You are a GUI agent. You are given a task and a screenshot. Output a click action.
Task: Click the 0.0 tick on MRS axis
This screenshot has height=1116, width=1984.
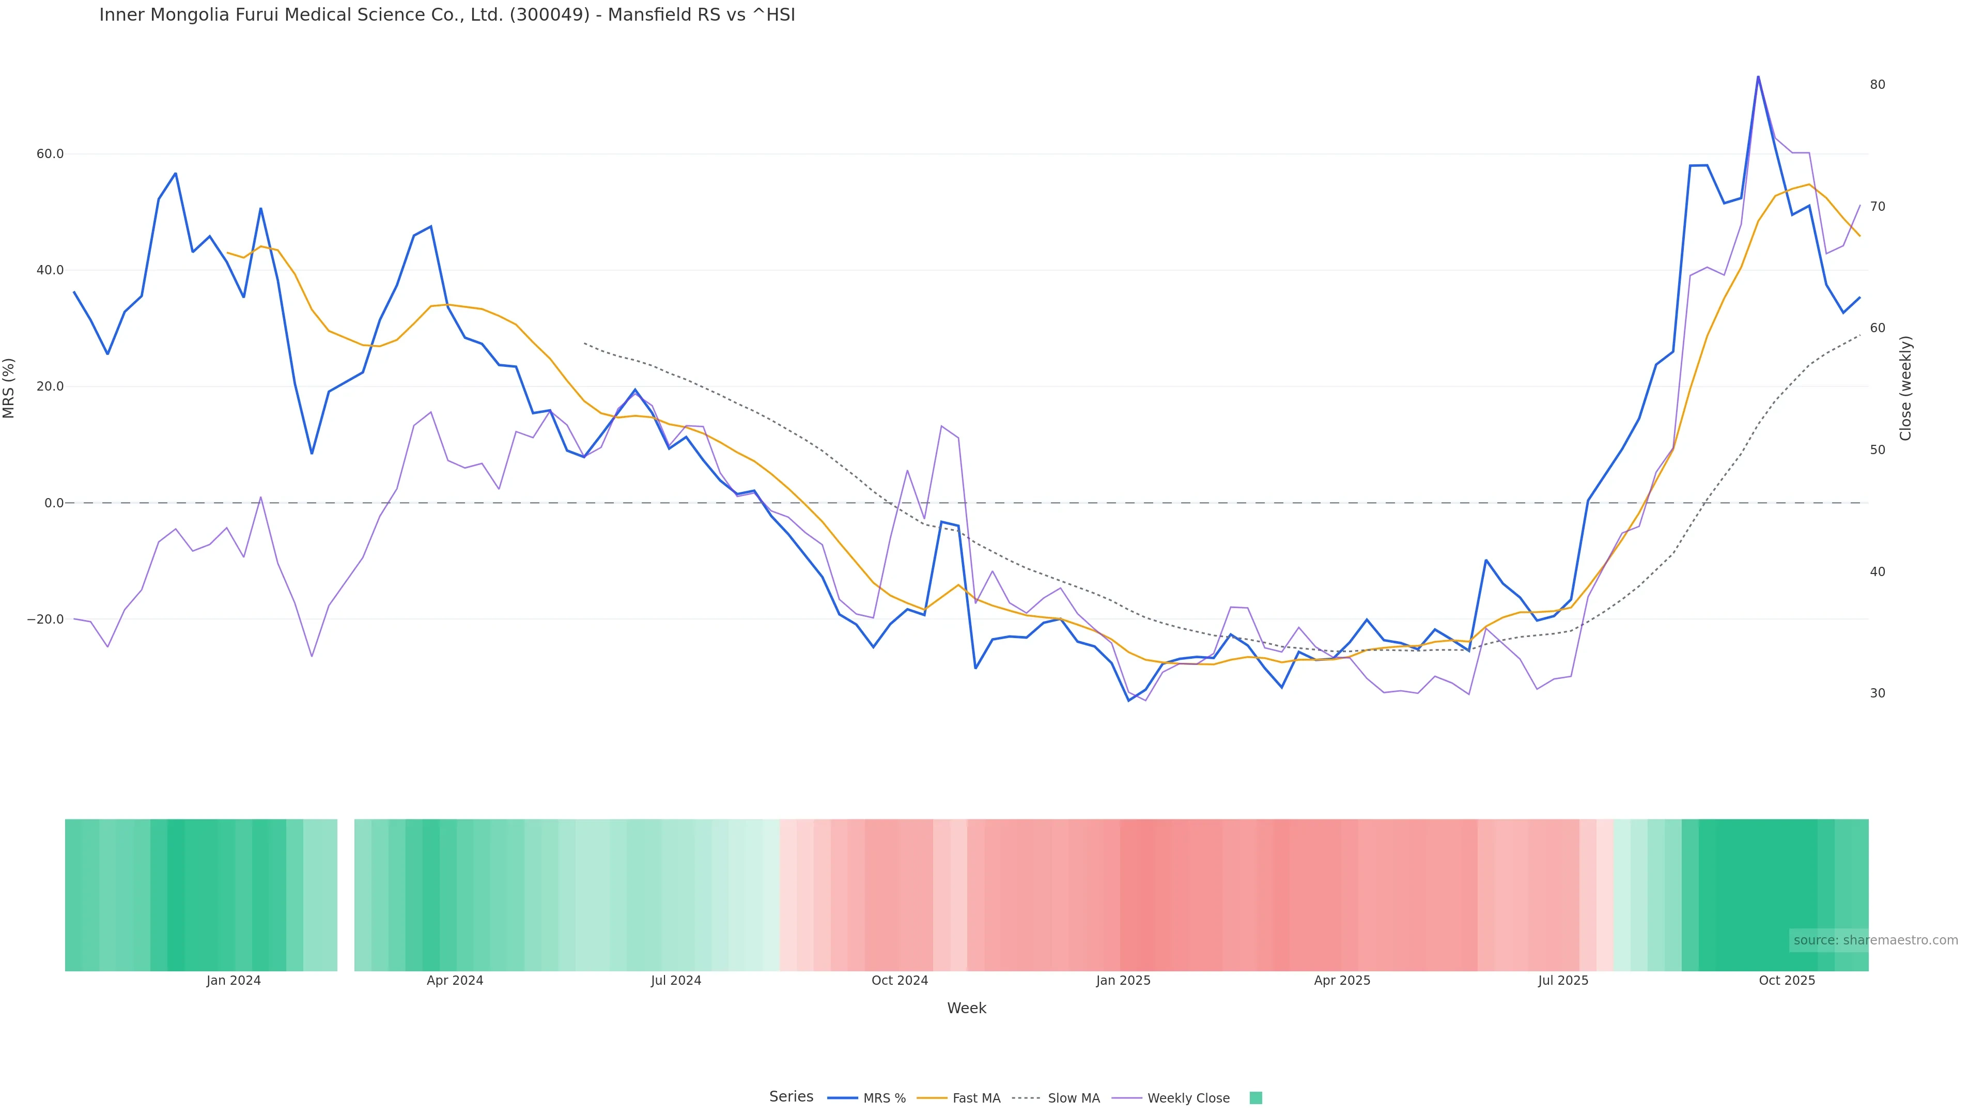[x=54, y=503]
